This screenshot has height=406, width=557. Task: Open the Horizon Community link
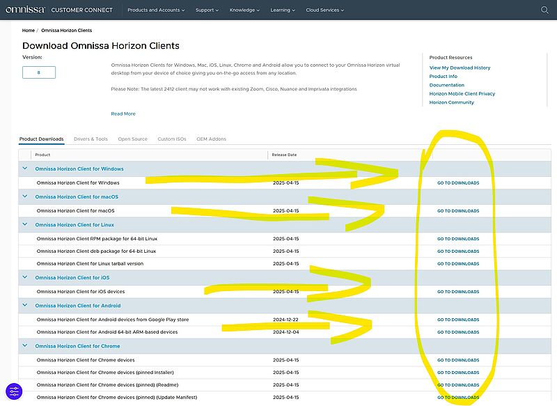451,102
